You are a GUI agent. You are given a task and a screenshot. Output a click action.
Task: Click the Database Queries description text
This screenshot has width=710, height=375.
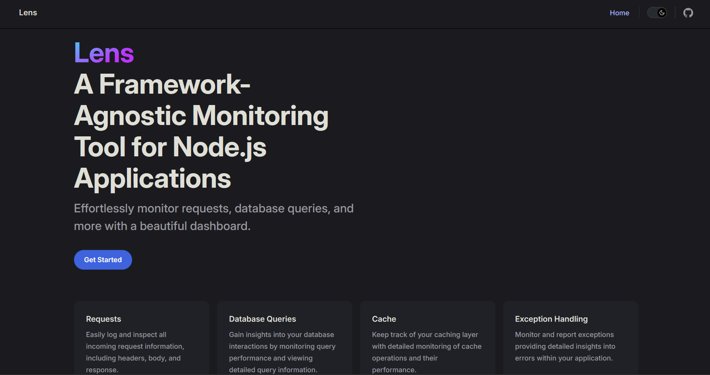(x=282, y=352)
